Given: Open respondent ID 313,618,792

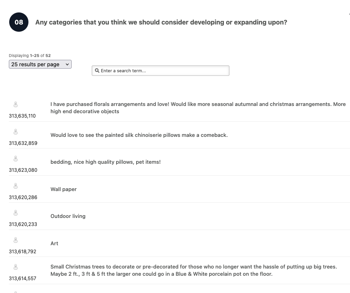Looking at the screenshot, I should pos(22,252).
